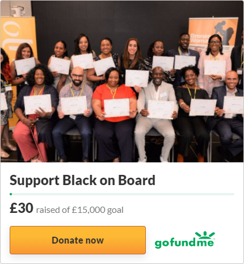The height and width of the screenshot is (264, 244).
Task: Click the green progress dot indicator
Action: [x=11, y=194]
